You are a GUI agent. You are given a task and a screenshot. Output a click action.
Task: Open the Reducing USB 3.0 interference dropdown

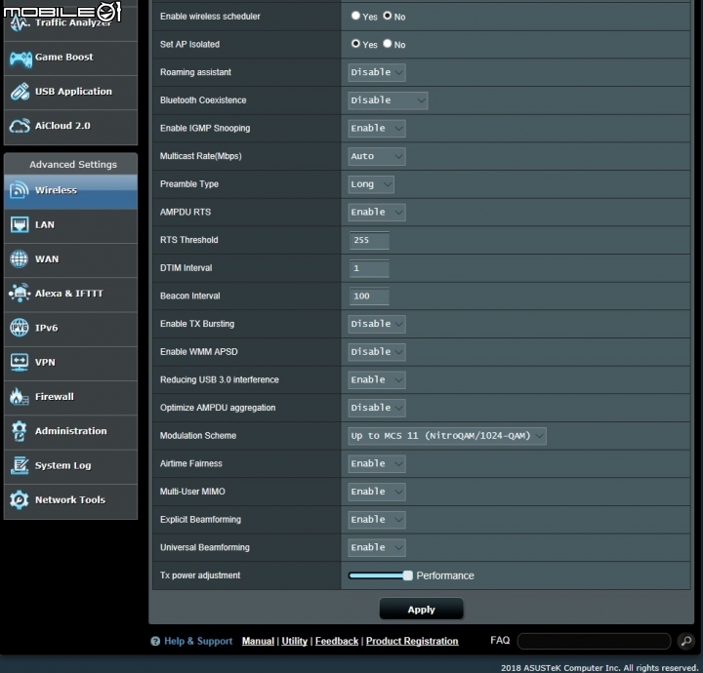tap(377, 379)
